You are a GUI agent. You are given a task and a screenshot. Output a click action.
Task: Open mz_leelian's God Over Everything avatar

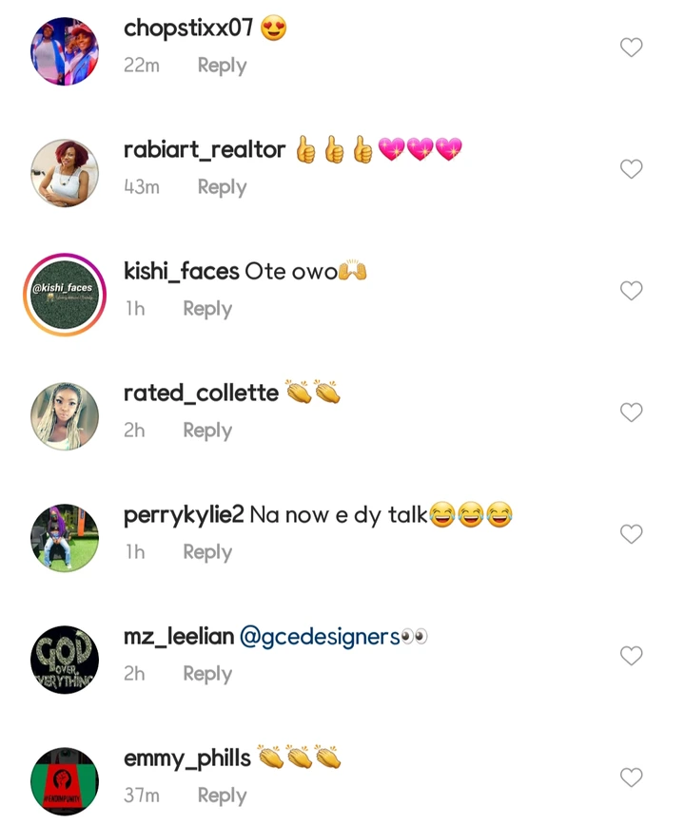point(65,660)
